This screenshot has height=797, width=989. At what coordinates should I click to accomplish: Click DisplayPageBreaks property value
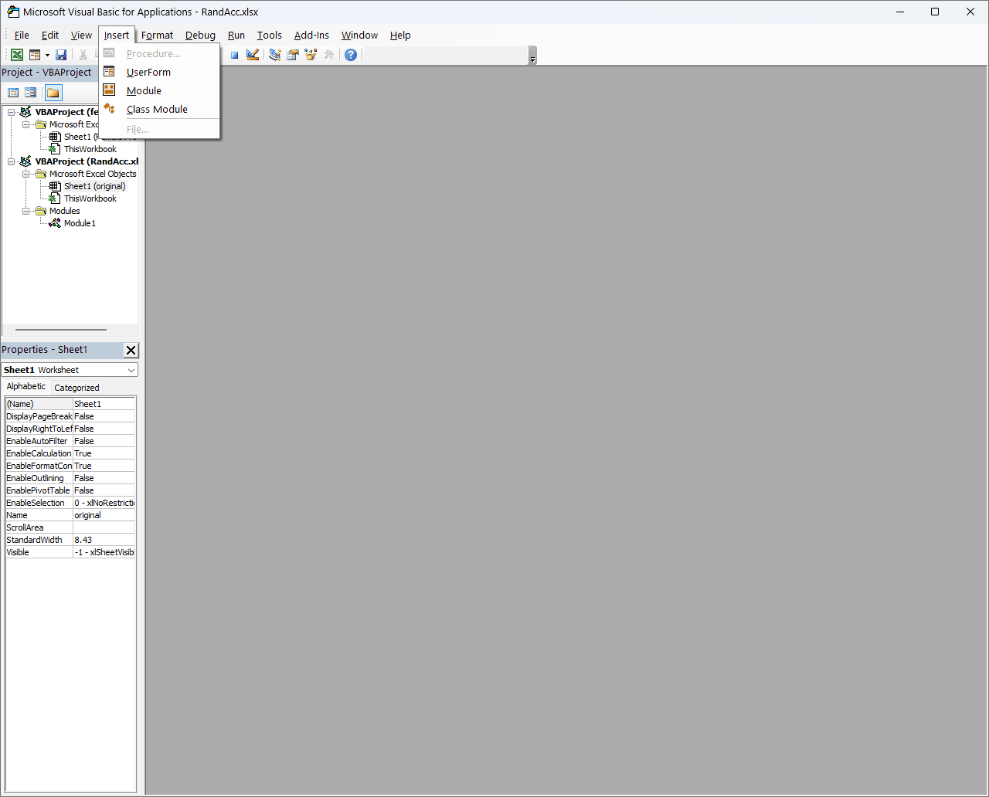[x=104, y=416]
